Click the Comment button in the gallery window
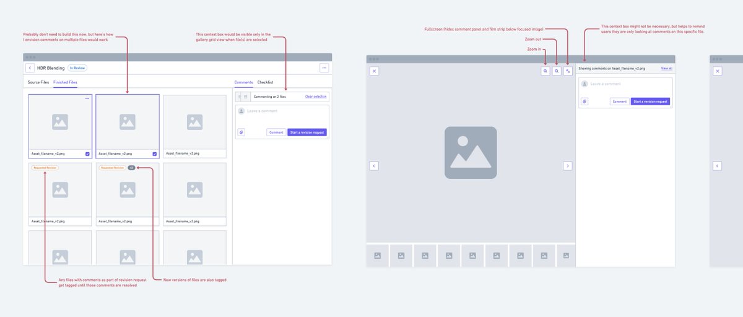The image size is (743, 317). tap(276, 132)
